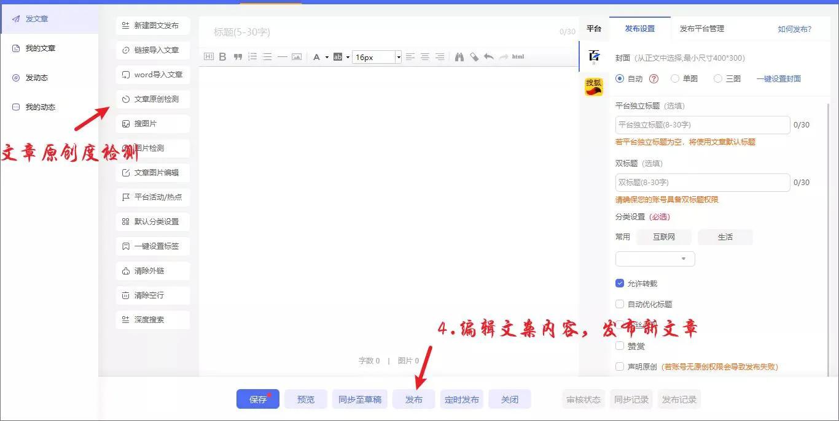This screenshot has width=839, height=421.
Task: Open the highlight color dropdown arrow
Action: 348,56
